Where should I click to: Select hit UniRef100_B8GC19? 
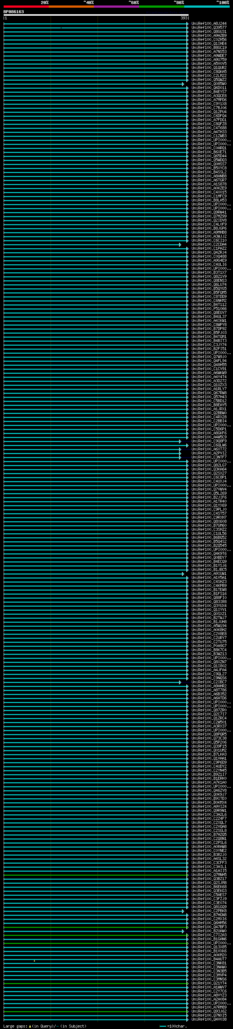(x=209, y=47)
